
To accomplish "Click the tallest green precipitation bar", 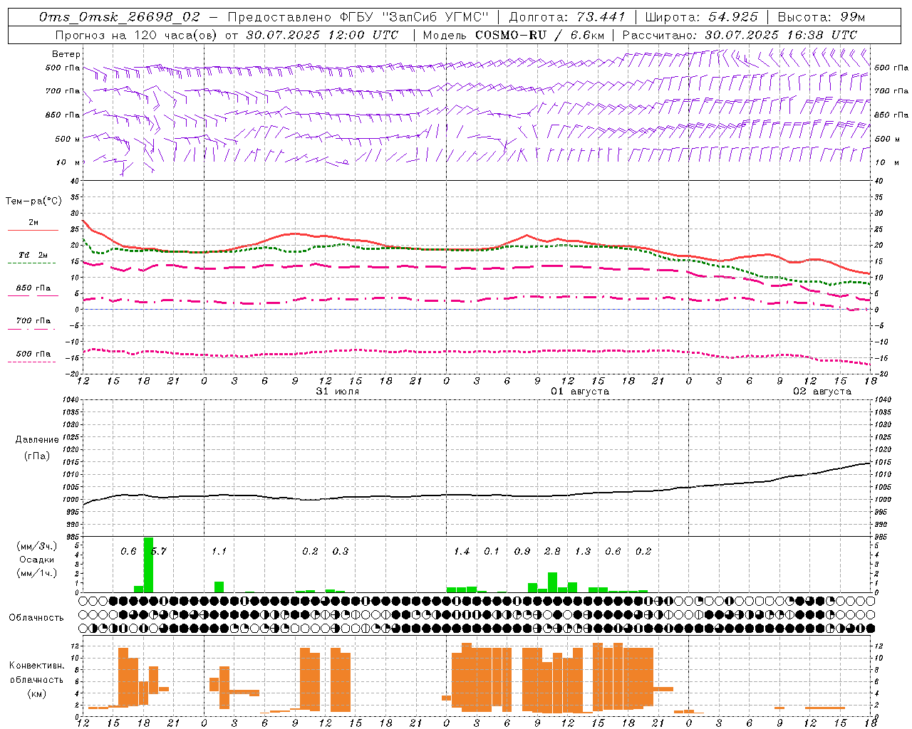I will (x=148, y=565).
